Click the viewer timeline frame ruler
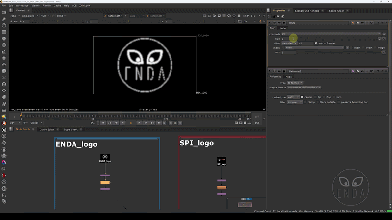This screenshot has height=220, width=392. (135, 117)
